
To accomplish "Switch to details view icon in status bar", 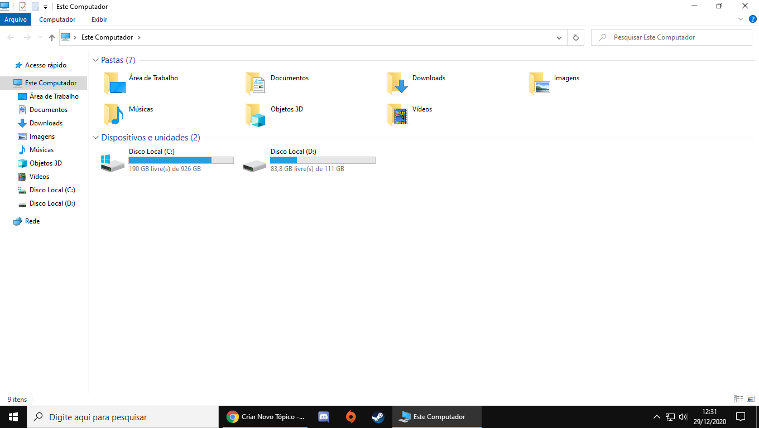I will [x=738, y=399].
